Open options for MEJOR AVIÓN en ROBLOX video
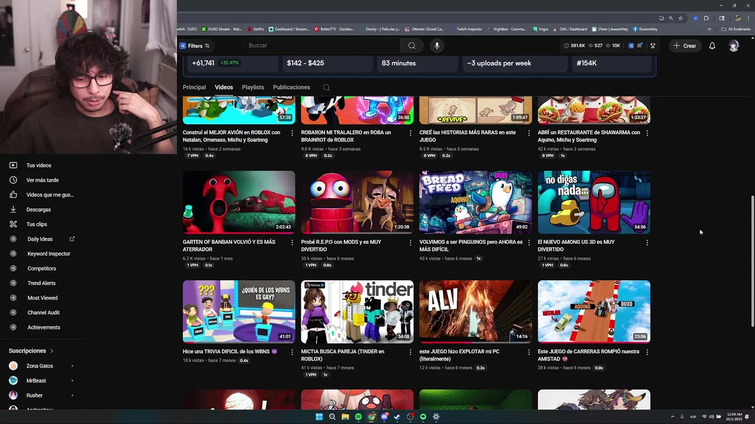Viewport: 755px width, 424px height. [292, 132]
